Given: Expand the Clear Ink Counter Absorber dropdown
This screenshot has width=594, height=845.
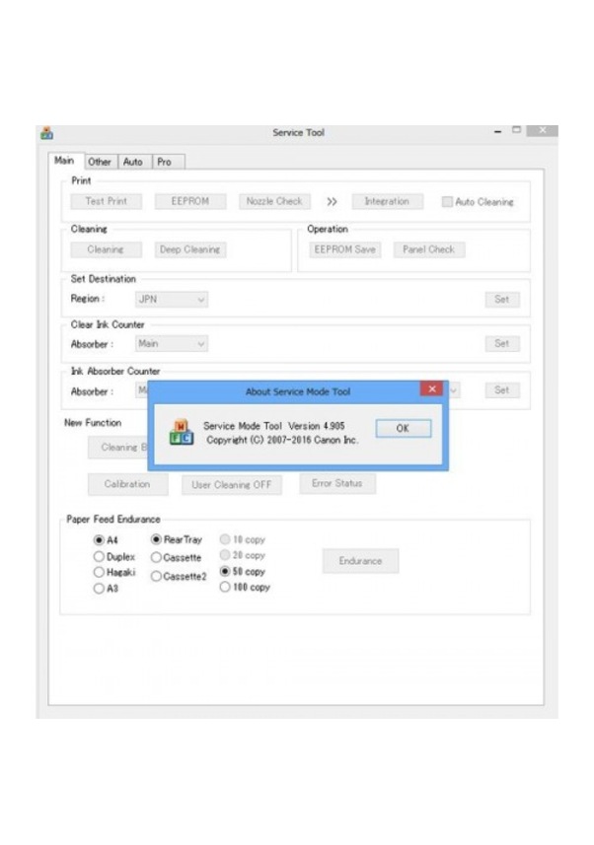Looking at the screenshot, I should tap(172, 344).
